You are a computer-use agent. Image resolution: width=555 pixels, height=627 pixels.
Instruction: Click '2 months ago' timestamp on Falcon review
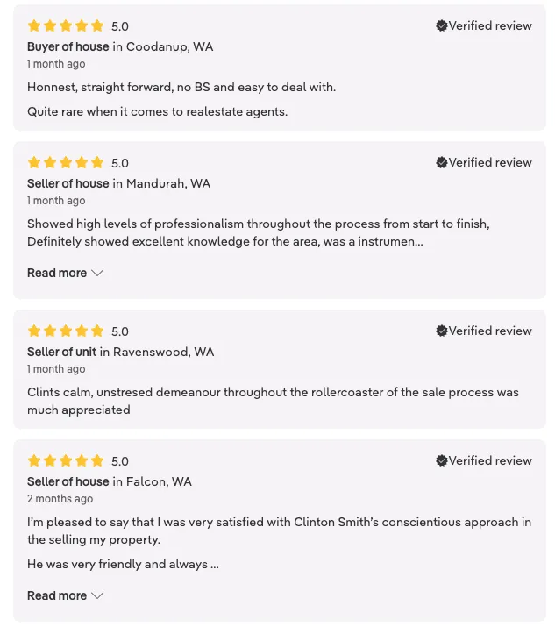[x=60, y=499]
